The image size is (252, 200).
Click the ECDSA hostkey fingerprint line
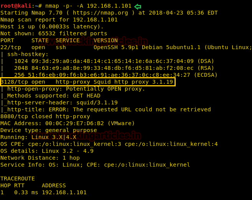point(116,75)
